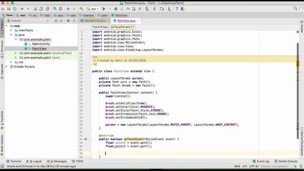Open the Logcat tool window
The height and width of the screenshot is (171, 304).
[34, 161]
